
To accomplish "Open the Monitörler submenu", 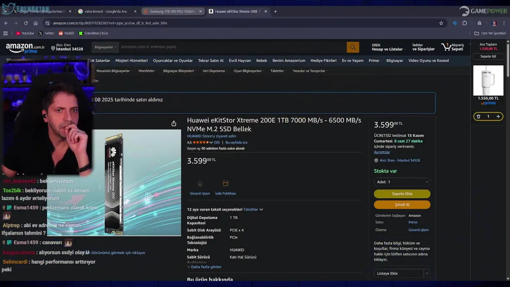I will coord(147,71).
